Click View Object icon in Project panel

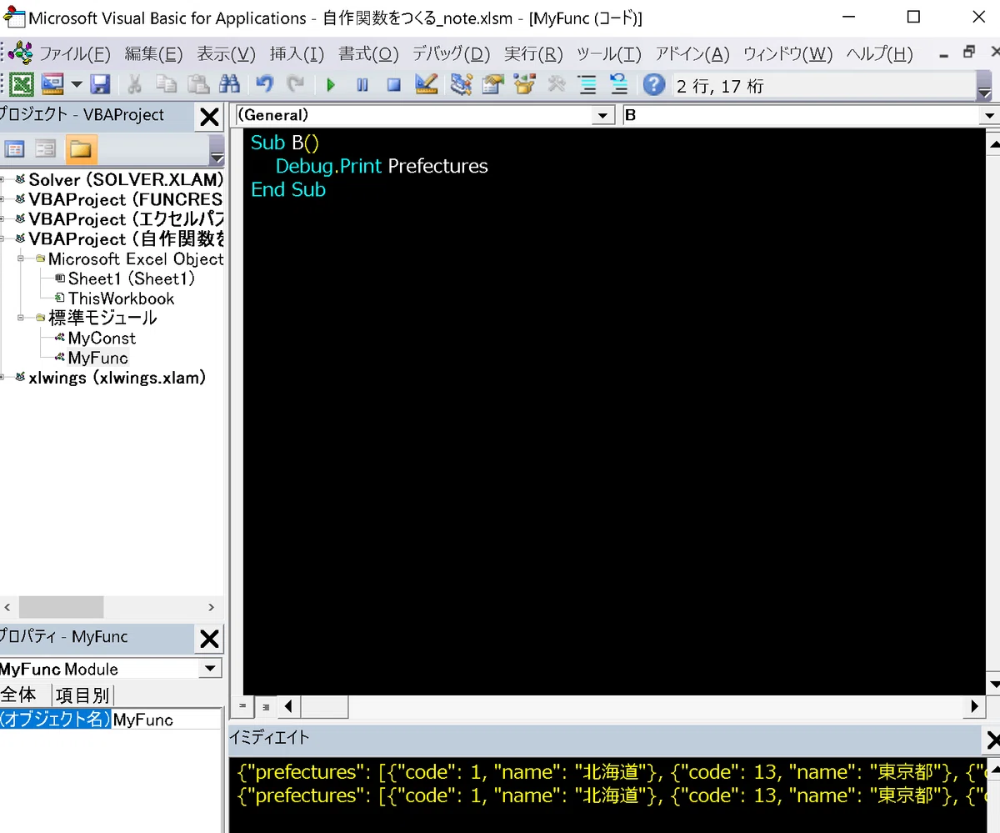(x=45, y=149)
